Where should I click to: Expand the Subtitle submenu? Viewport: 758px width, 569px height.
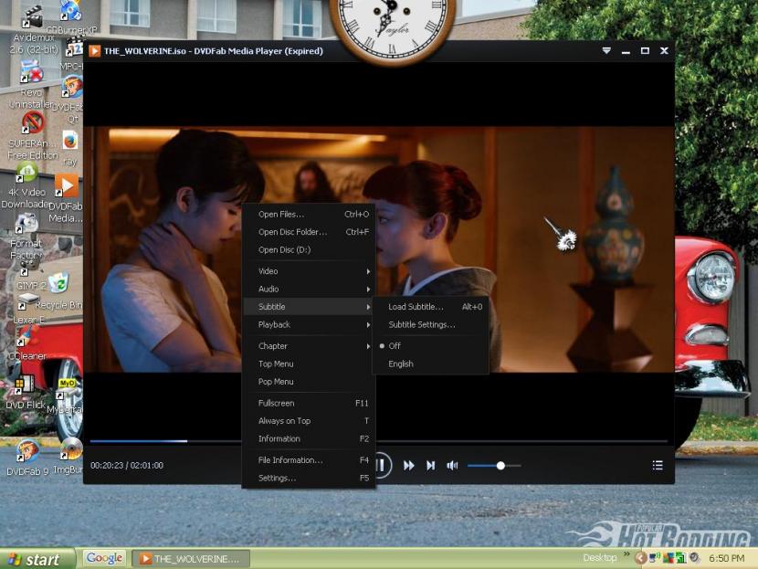point(309,307)
